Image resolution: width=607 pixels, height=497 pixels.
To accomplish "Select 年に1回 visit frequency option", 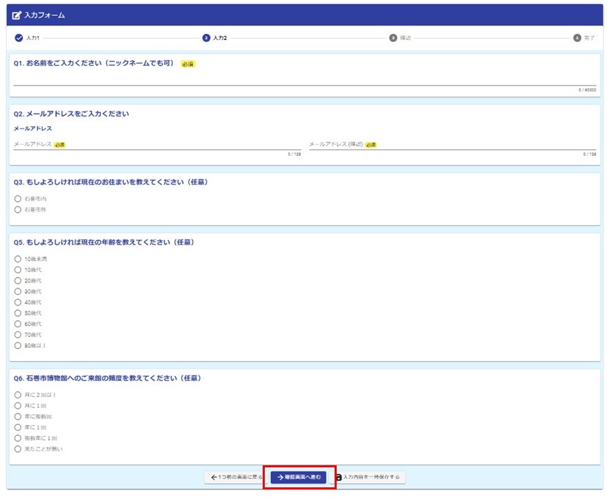I will (18, 427).
